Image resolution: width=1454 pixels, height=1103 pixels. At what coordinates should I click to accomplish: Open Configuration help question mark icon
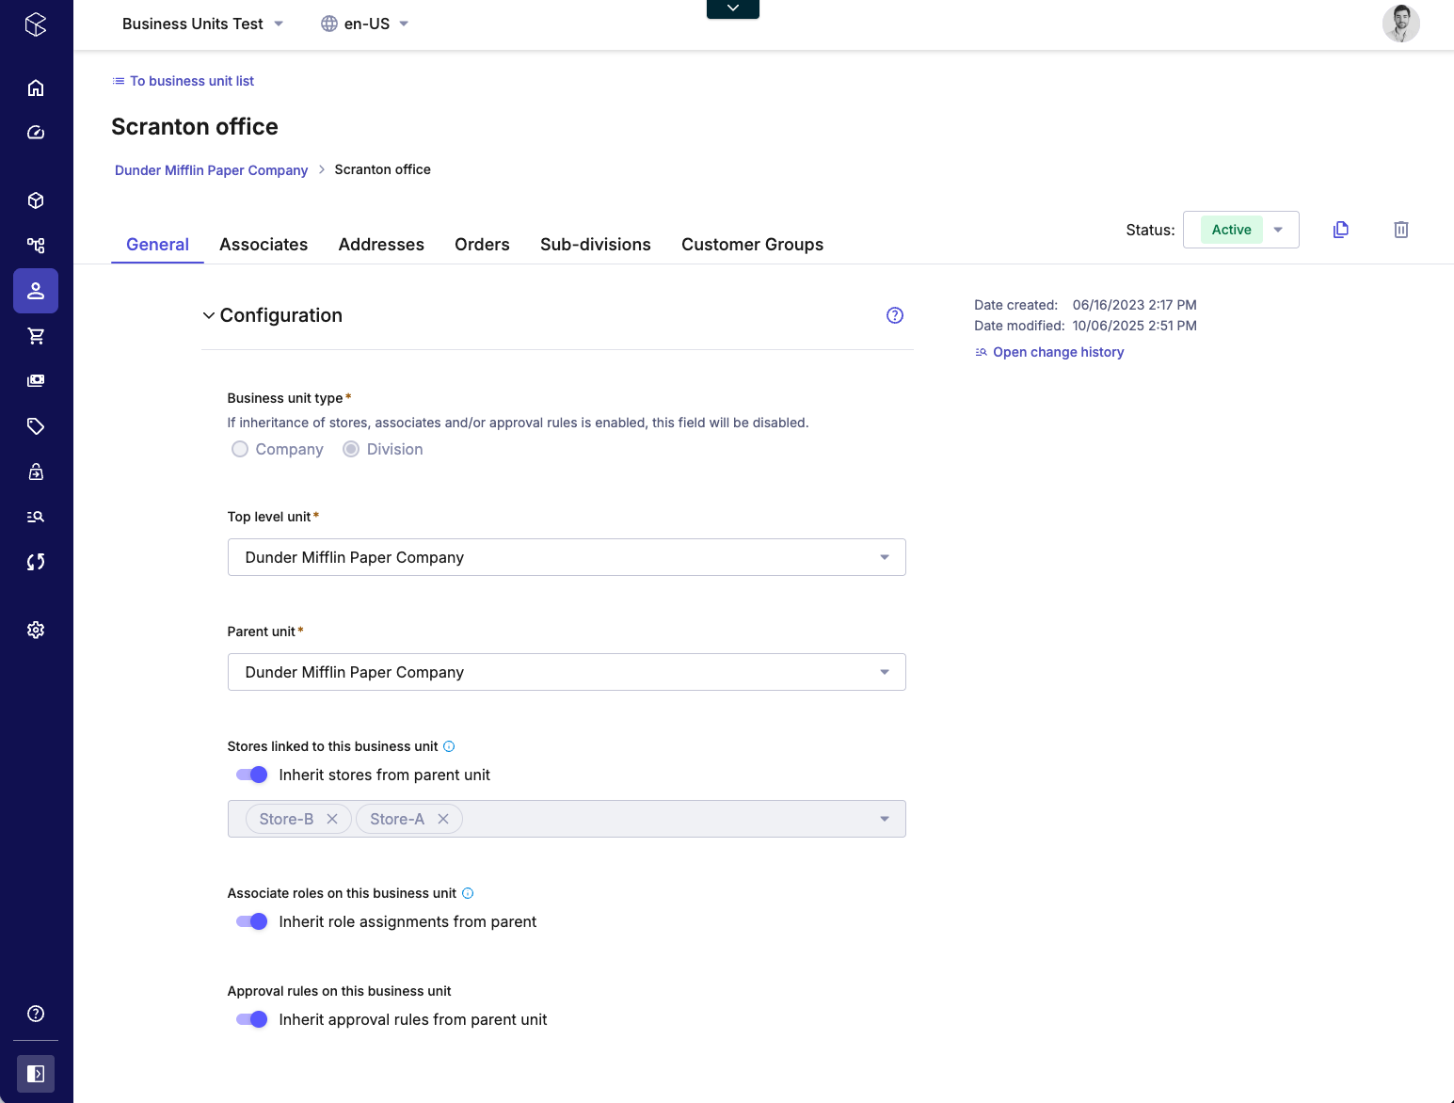click(x=894, y=315)
